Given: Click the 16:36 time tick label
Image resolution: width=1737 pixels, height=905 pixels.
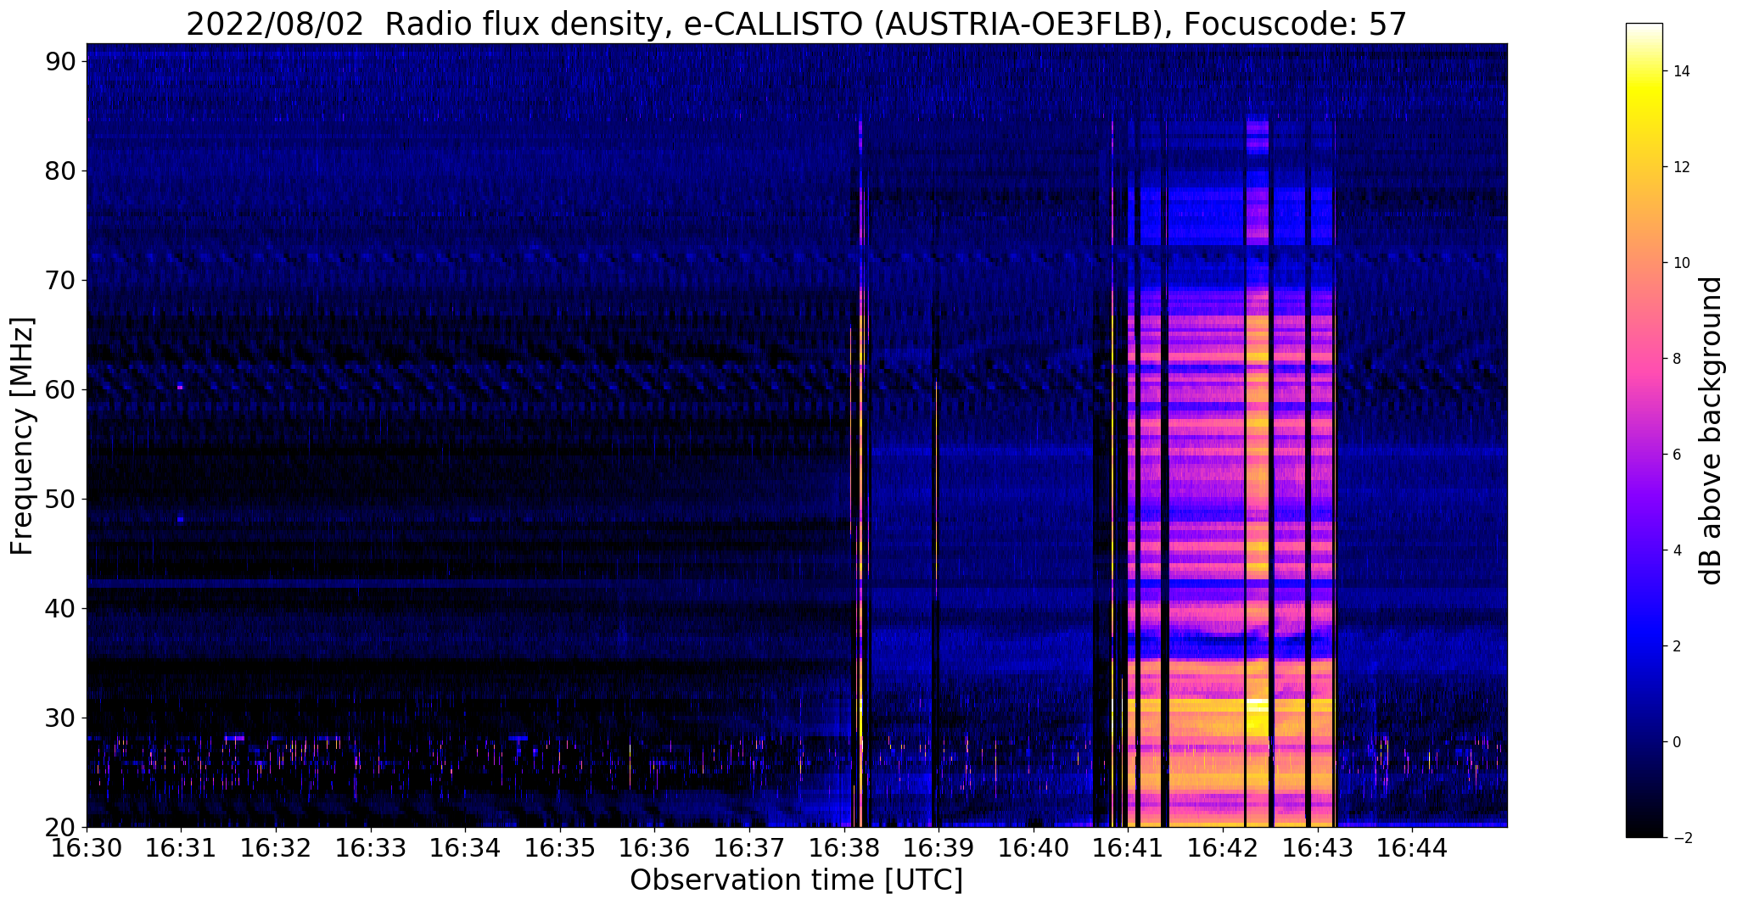Looking at the screenshot, I should point(654,846).
